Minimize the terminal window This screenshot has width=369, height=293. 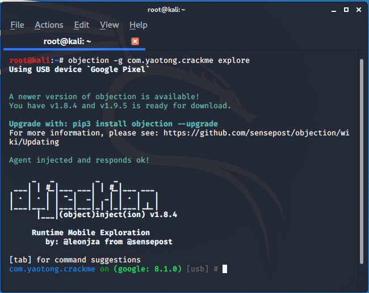pos(334,10)
